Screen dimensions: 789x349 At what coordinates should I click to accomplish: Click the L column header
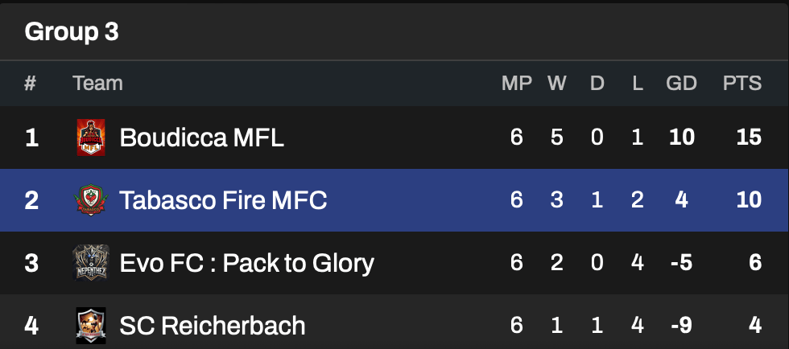pos(637,84)
